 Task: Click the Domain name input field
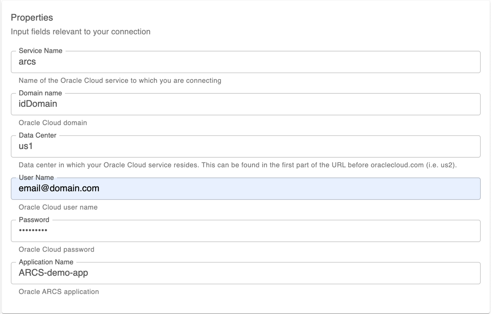246,104
